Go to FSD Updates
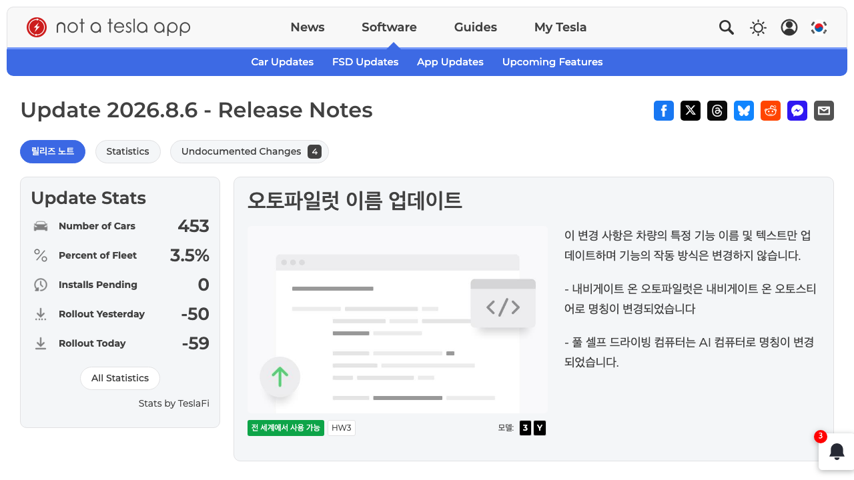The height and width of the screenshot is (480, 854). tap(366, 62)
